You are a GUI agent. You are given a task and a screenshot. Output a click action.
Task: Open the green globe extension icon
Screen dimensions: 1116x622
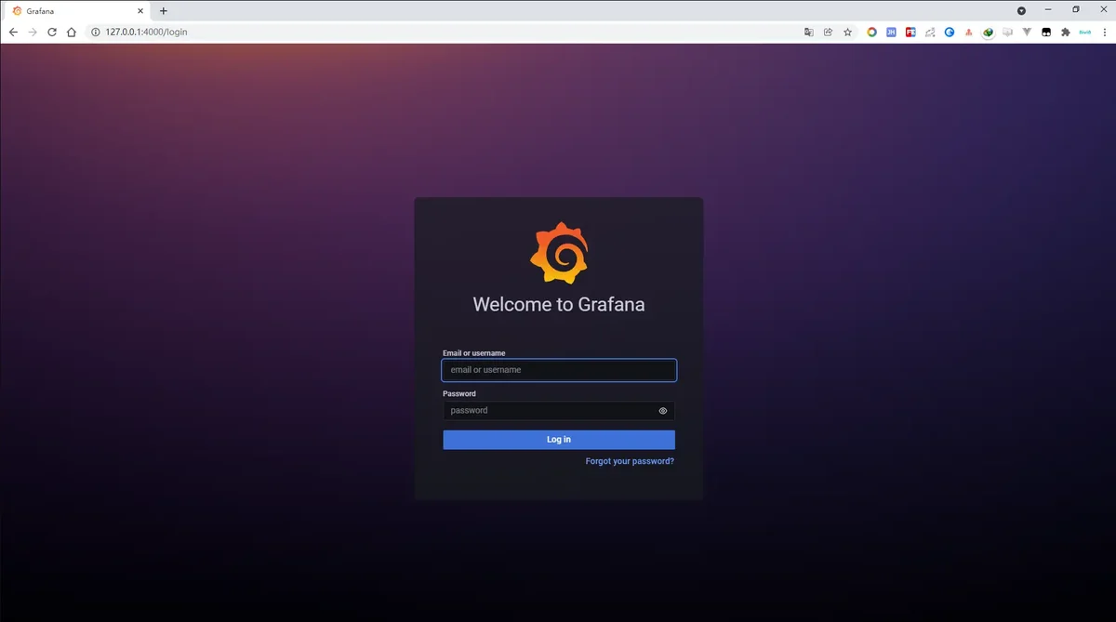[x=989, y=32]
